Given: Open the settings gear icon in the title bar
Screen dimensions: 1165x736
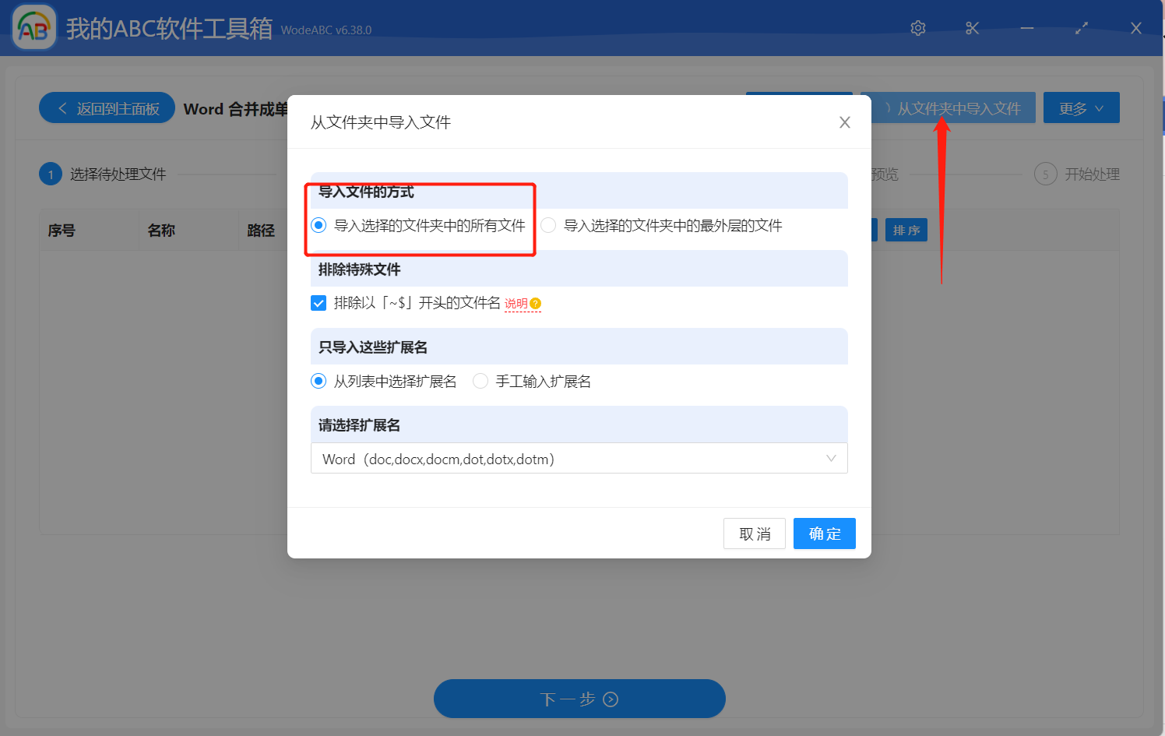Looking at the screenshot, I should pyautogui.click(x=917, y=27).
